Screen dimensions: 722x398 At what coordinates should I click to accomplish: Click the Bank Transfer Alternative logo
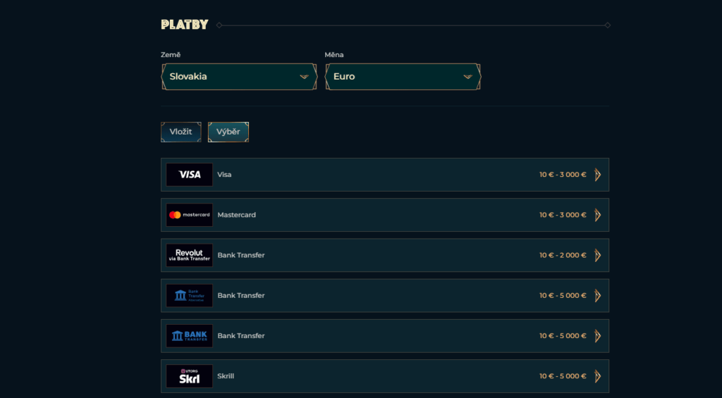[189, 295]
